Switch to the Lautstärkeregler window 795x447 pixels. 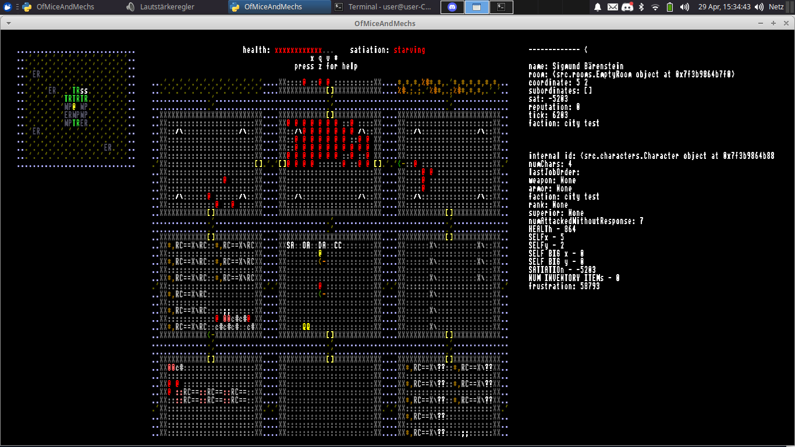tap(167, 7)
